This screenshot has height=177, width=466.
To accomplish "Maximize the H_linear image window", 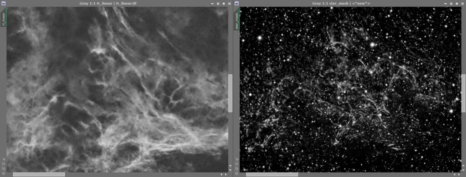I will click(224, 4).
